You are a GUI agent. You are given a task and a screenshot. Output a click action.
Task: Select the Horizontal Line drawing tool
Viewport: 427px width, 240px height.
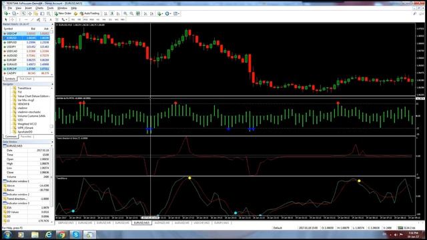click(x=26, y=19)
